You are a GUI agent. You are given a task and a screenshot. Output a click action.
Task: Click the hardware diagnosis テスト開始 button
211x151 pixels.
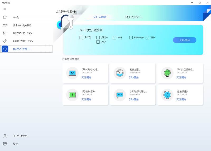point(184,40)
